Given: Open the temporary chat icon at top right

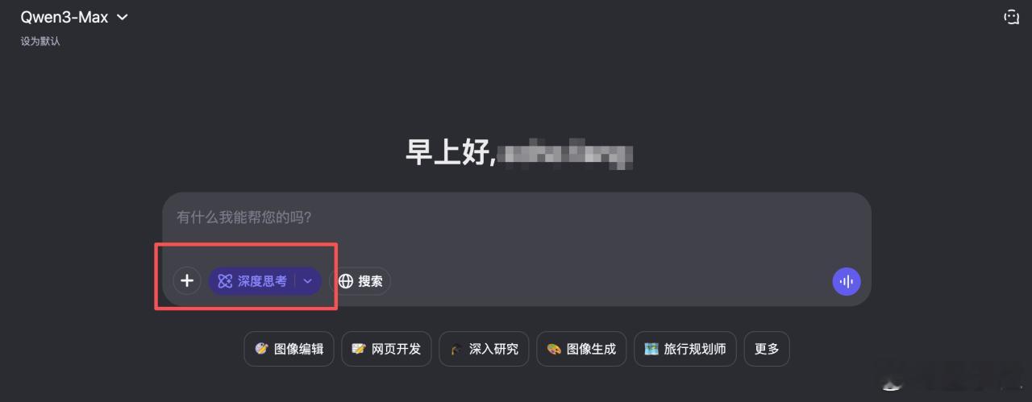Looking at the screenshot, I should pos(1011,17).
